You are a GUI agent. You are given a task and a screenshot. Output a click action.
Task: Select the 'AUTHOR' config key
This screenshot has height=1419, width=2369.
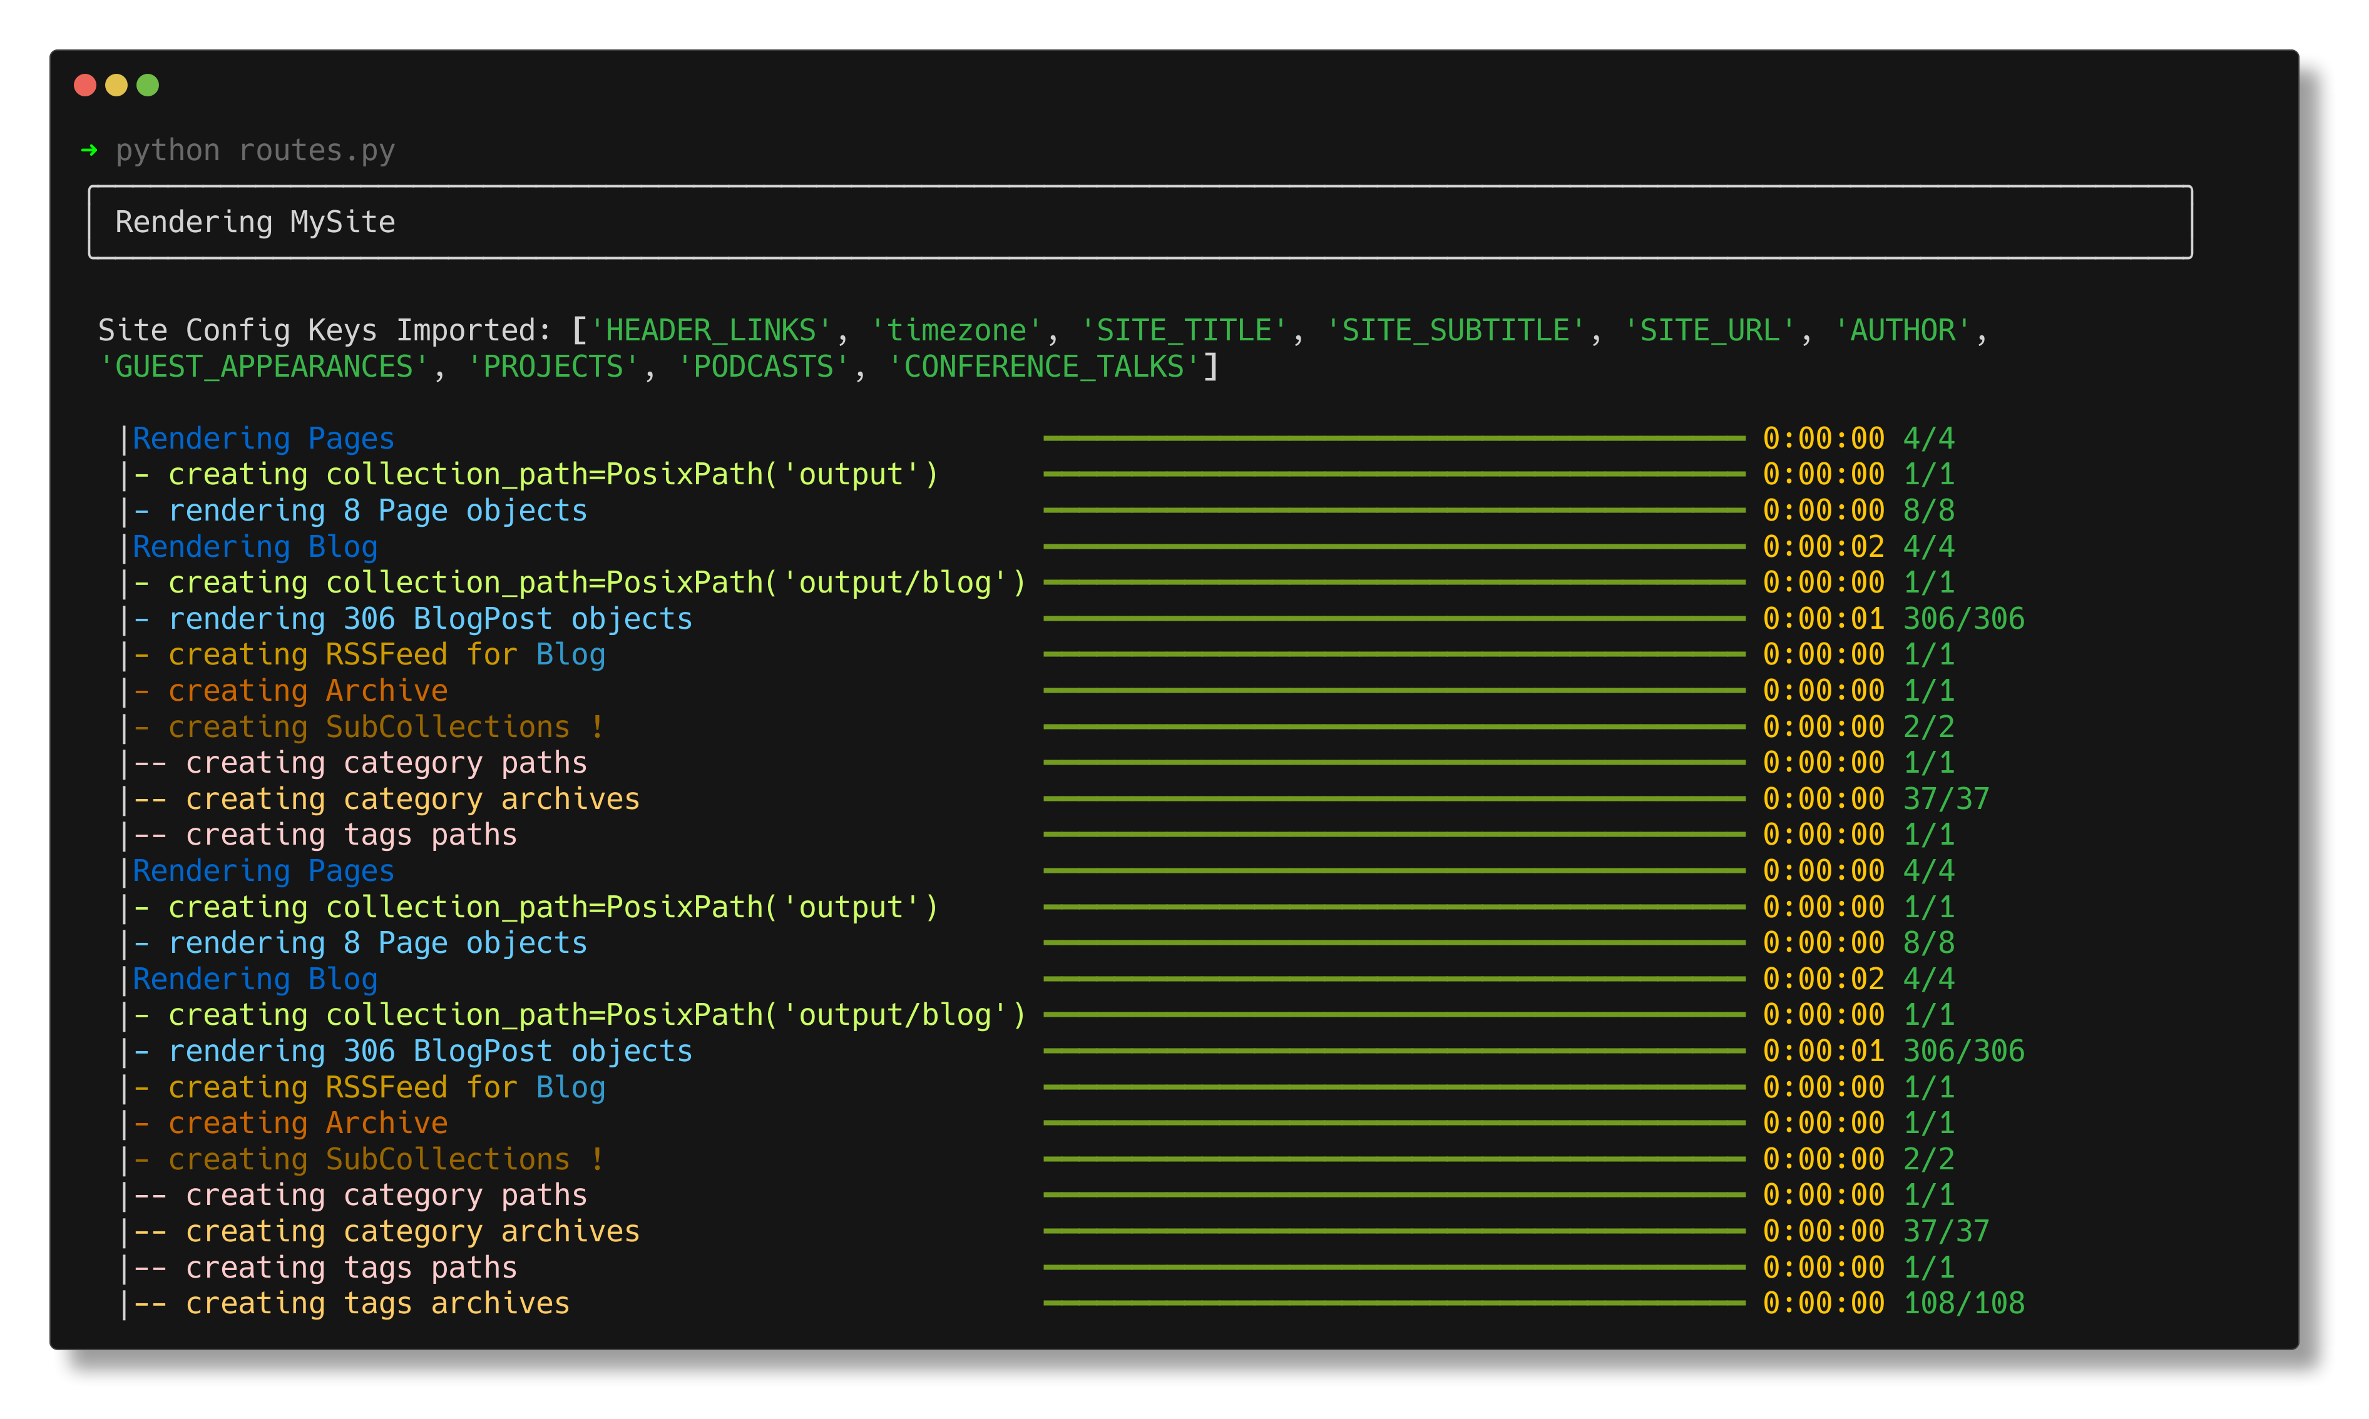[1903, 330]
